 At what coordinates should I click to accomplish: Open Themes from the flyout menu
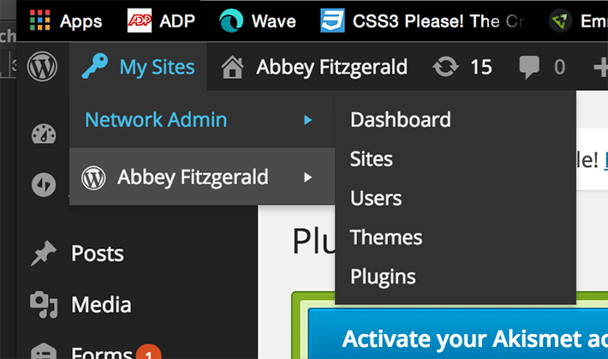[386, 237]
